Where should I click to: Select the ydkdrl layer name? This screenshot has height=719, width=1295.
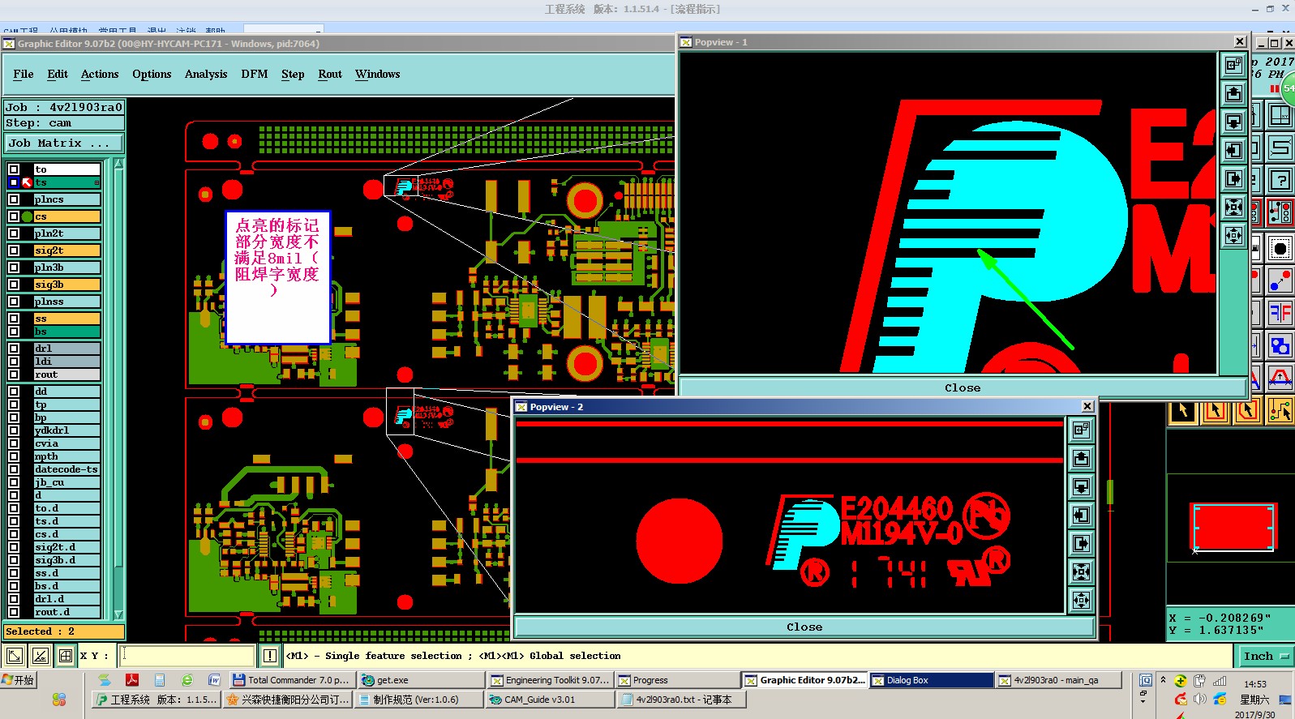(x=66, y=430)
